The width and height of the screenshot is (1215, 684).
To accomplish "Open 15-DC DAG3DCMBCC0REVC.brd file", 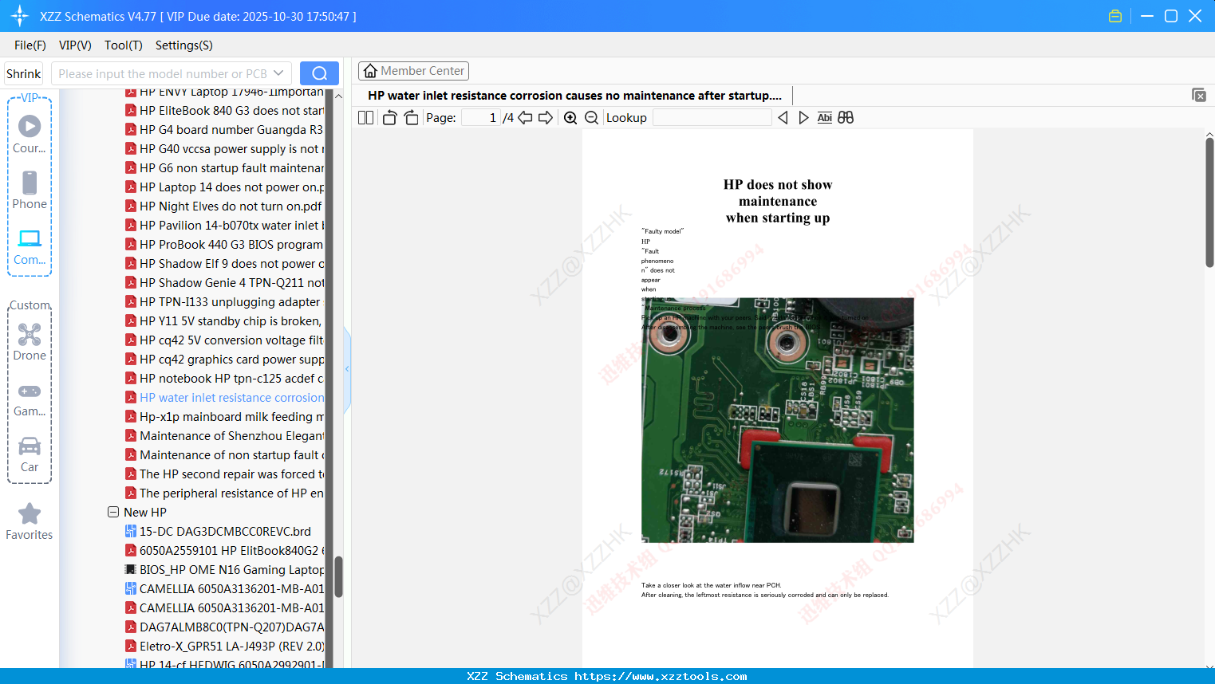I will (218, 532).
